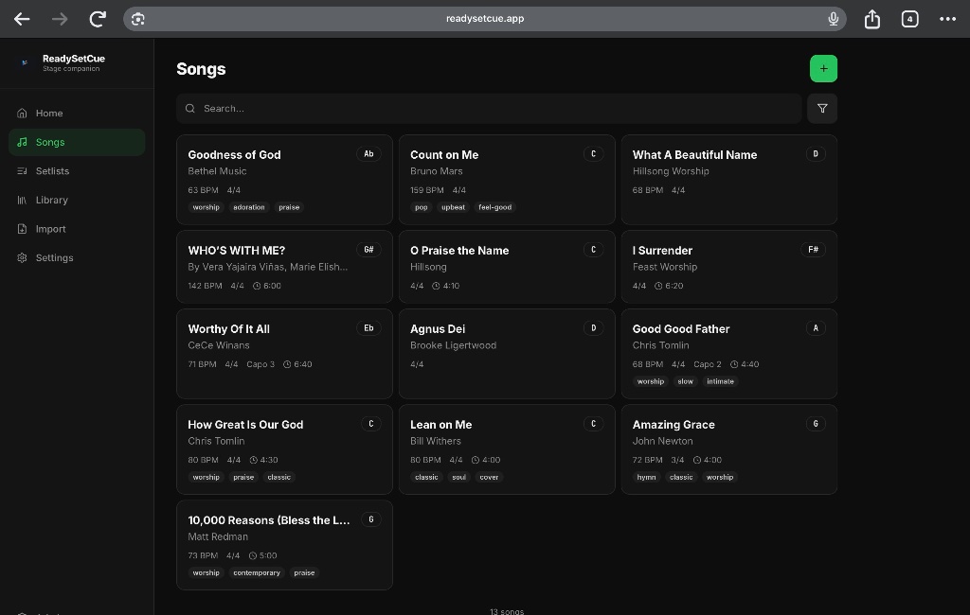This screenshot has height=615, width=970.
Task: Open the Amazing Grace song card
Action: (728, 449)
